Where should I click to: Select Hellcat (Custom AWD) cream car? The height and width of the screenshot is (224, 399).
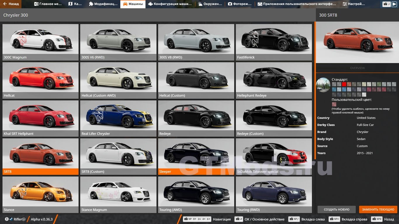pyautogui.click(x=118, y=80)
